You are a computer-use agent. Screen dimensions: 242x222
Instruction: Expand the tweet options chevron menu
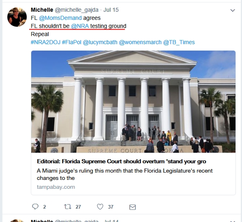(x=233, y=11)
